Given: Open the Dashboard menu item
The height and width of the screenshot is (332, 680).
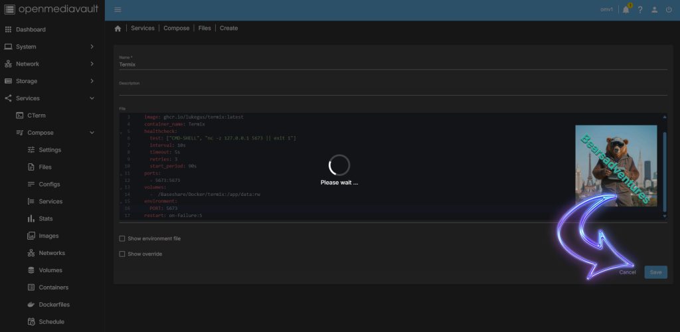Looking at the screenshot, I should 31,29.
